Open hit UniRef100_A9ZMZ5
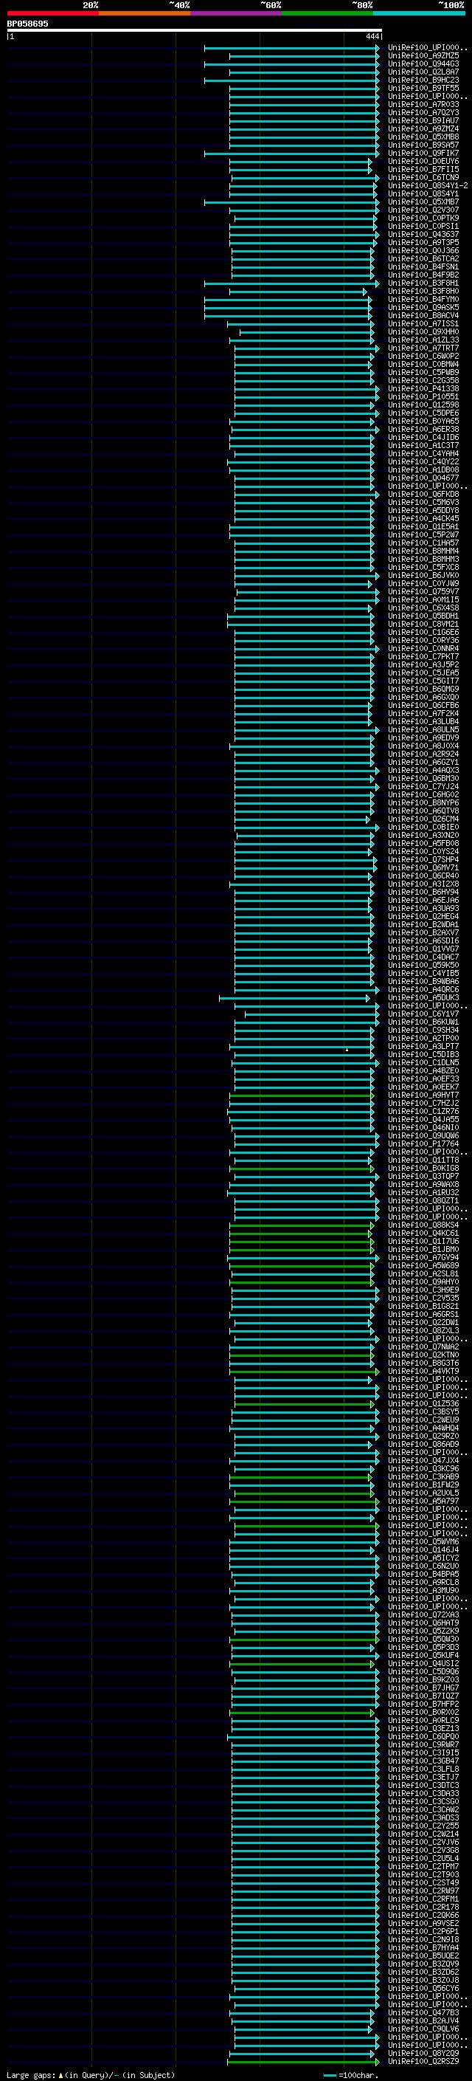The height and width of the screenshot is (2081, 472). (423, 56)
